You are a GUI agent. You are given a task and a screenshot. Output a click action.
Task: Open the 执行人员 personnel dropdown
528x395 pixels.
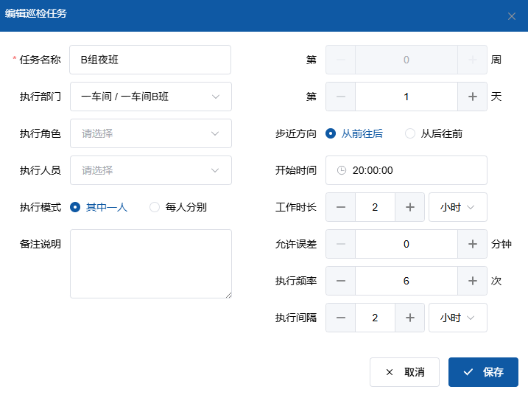click(x=151, y=170)
